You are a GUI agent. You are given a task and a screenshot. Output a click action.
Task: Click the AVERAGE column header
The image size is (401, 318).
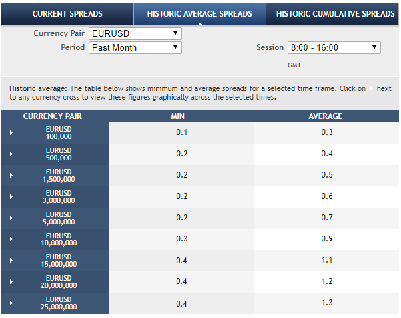(326, 116)
